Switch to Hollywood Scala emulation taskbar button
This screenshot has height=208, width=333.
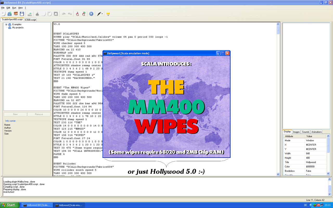69,205
